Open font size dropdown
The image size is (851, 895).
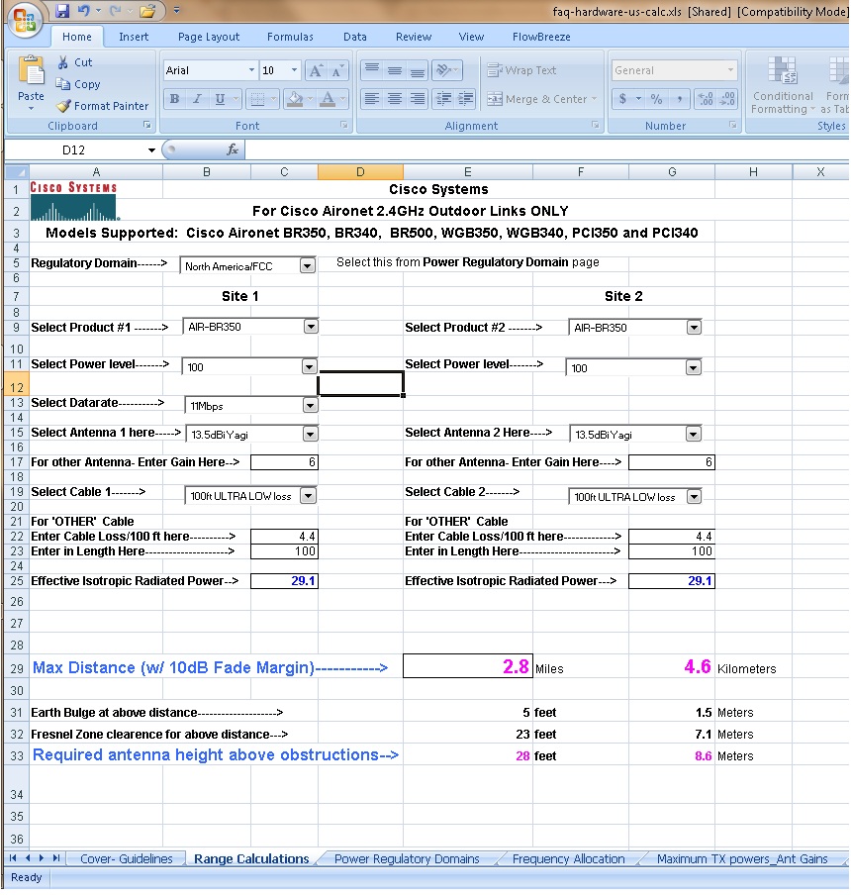(294, 70)
